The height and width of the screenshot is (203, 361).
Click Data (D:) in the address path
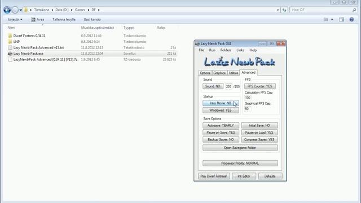coord(62,10)
